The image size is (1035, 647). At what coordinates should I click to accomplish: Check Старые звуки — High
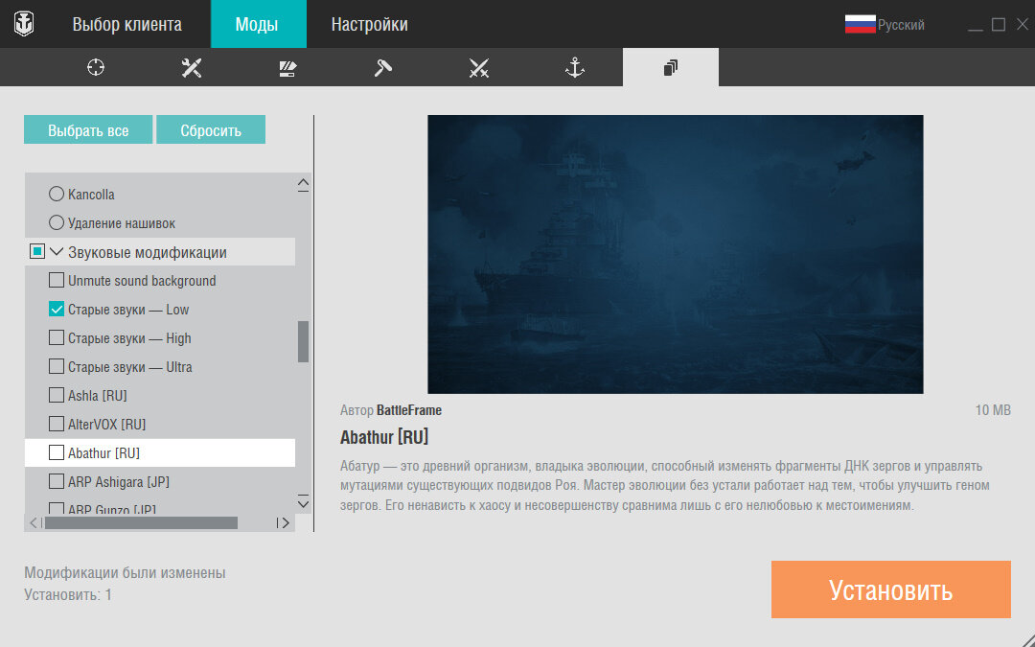coord(57,338)
